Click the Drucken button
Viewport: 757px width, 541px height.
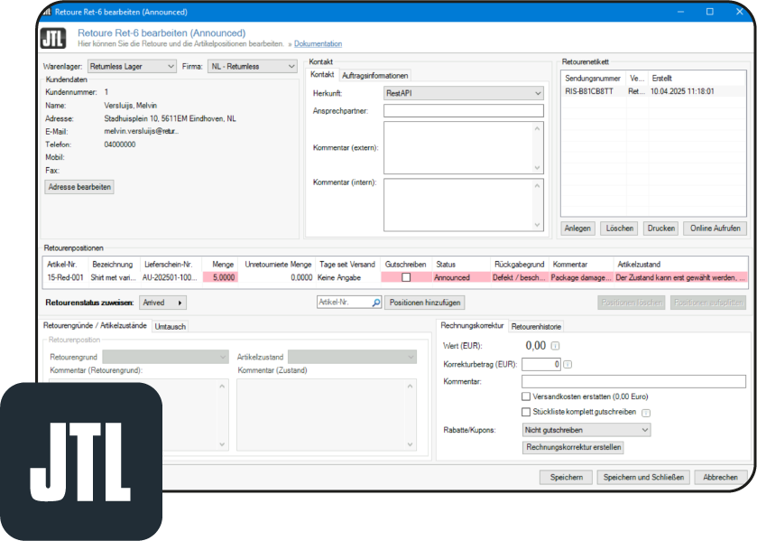click(661, 229)
